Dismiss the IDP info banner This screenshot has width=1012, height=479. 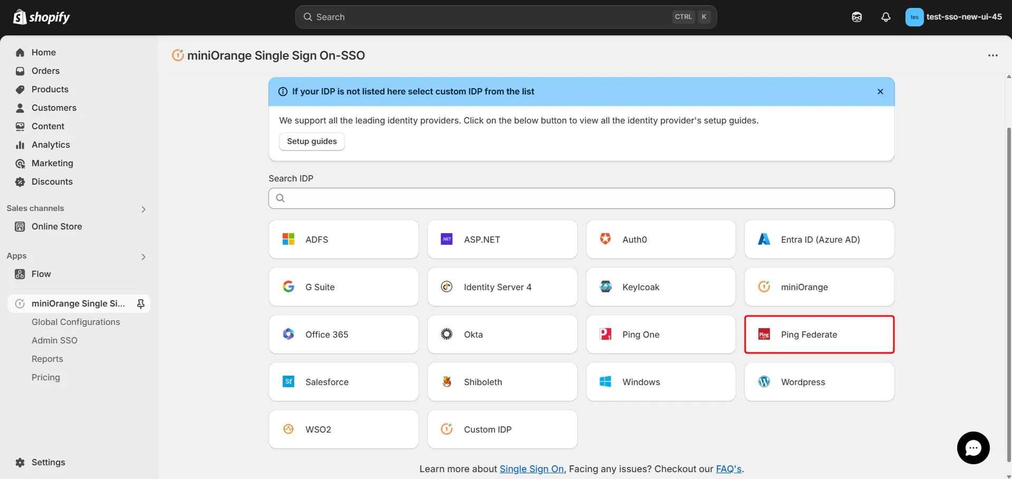(880, 91)
